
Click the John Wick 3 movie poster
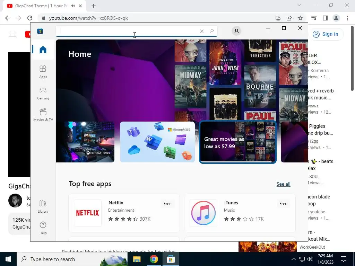point(225,63)
